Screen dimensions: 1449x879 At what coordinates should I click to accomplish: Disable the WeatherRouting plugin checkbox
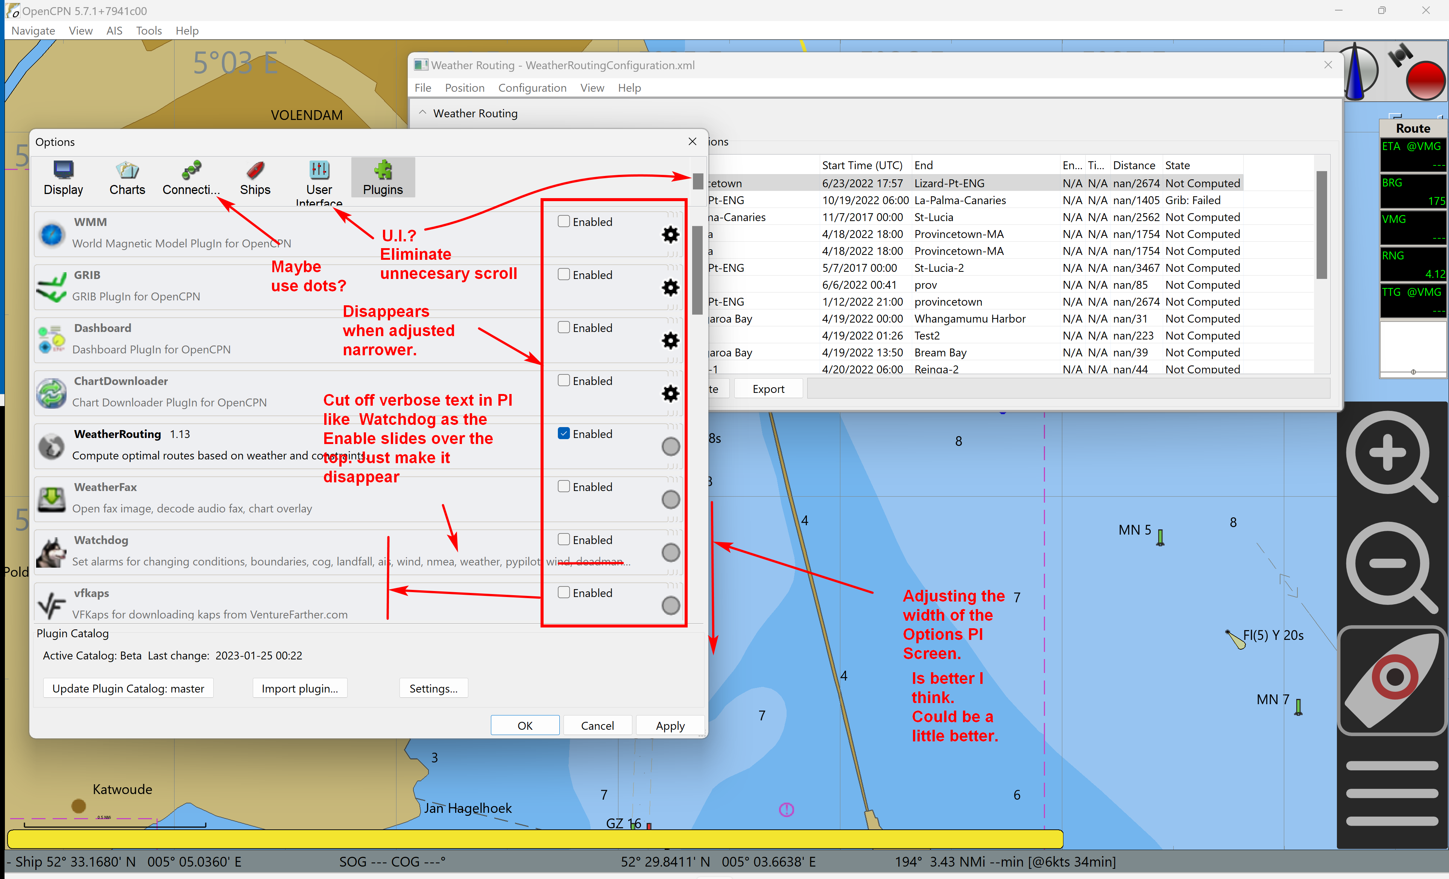pos(563,433)
